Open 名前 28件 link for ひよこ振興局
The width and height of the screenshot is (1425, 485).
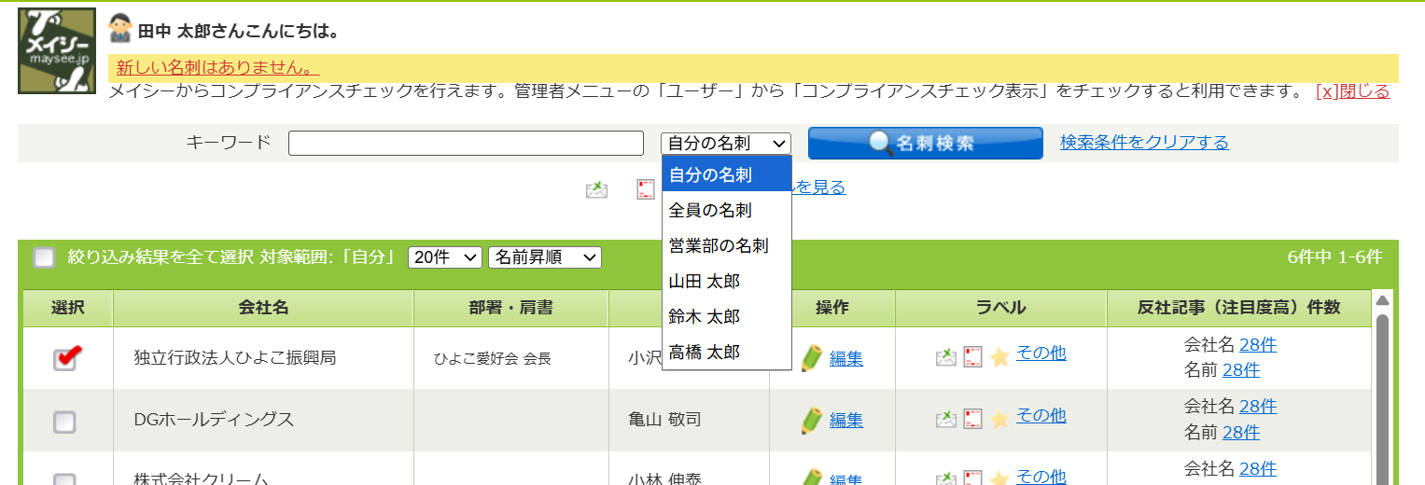coord(1241,369)
